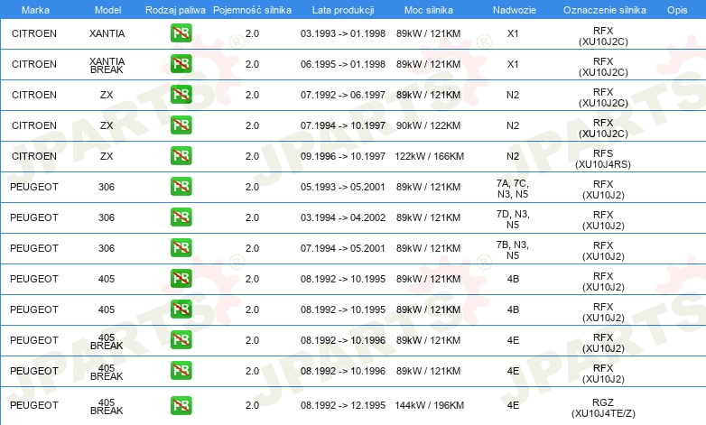Screen dimensions: 706x425
Task: Click the "CITROEN" cell in the Xantia Break row
Action: pyautogui.click(x=34, y=64)
